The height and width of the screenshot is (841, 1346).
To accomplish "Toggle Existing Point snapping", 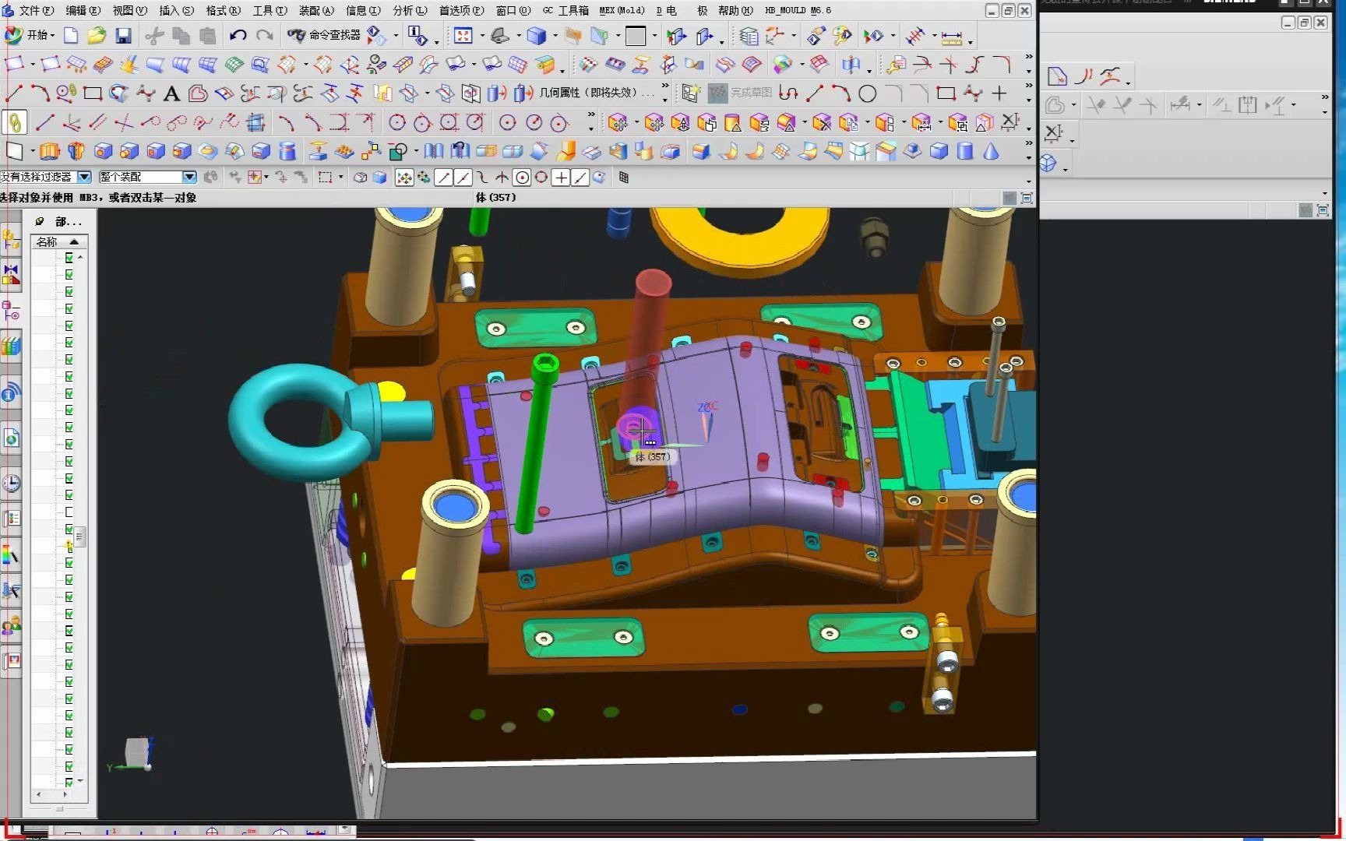I will pyautogui.click(x=561, y=178).
